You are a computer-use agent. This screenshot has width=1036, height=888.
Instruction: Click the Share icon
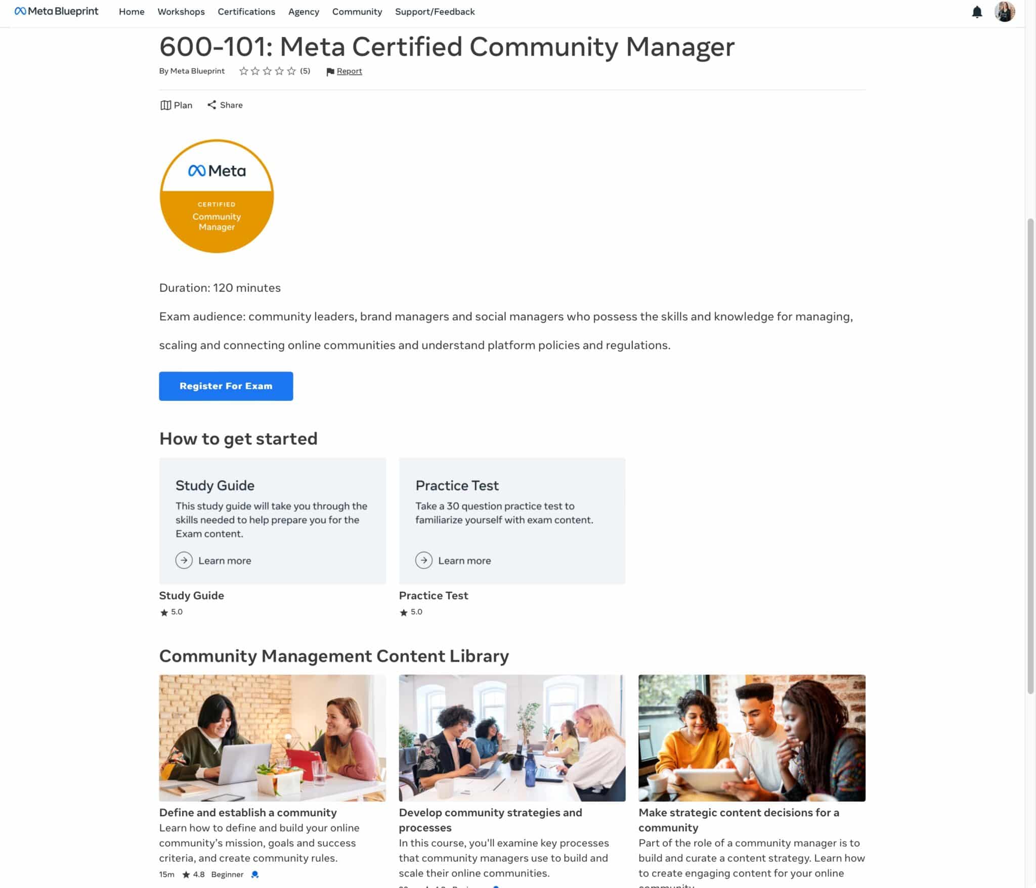(212, 105)
